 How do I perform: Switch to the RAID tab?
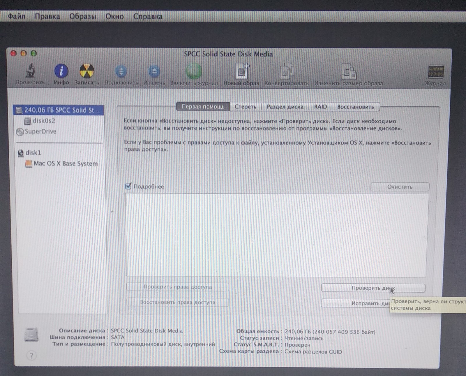[320, 107]
